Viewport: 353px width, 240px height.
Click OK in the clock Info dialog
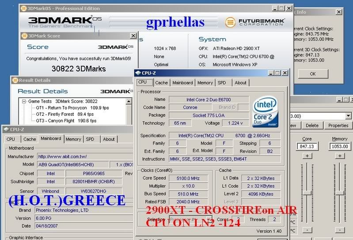[313, 74]
